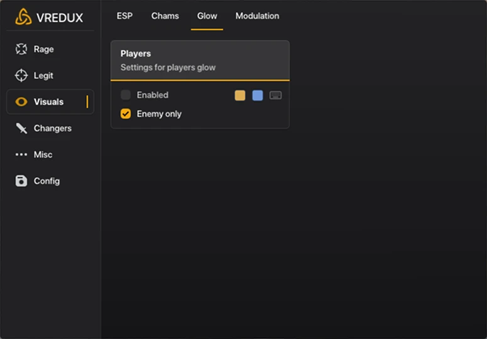Switch to the Chams tab
The height and width of the screenshot is (339, 487).
165,16
